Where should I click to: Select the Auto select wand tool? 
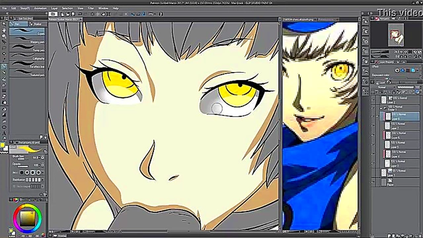point(4,54)
